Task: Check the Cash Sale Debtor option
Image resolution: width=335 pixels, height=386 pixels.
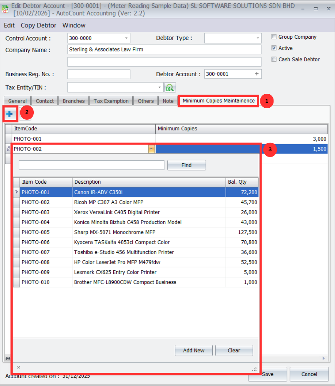Action: pyautogui.click(x=274, y=59)
